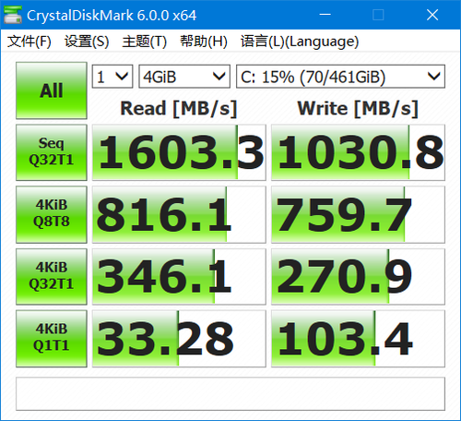Minimize the CrystalDiskMark window
This screenshot has height=421, width=461.
point(325,15)
